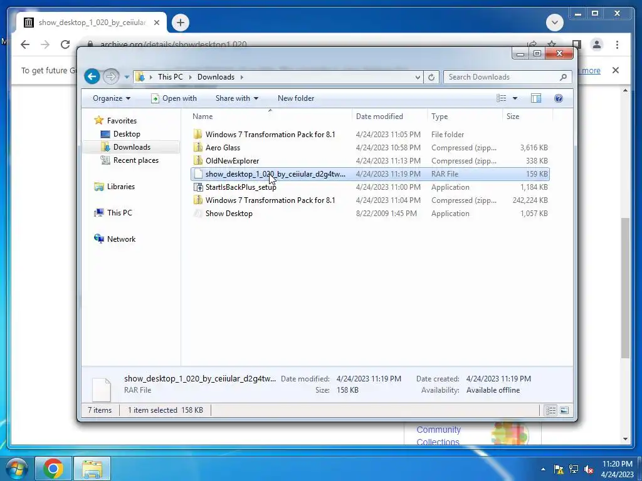Open Chrome profile avatar button

point(597,44)
